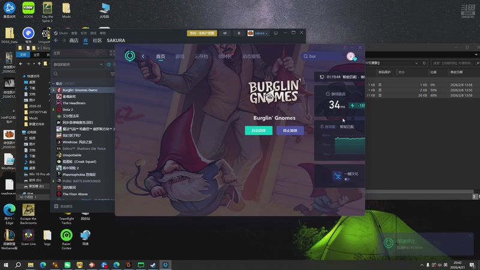Click WeChat icon in the taskbar
Image resolution: width=480 pixels, height=270 pixels.
coord(67,265)
